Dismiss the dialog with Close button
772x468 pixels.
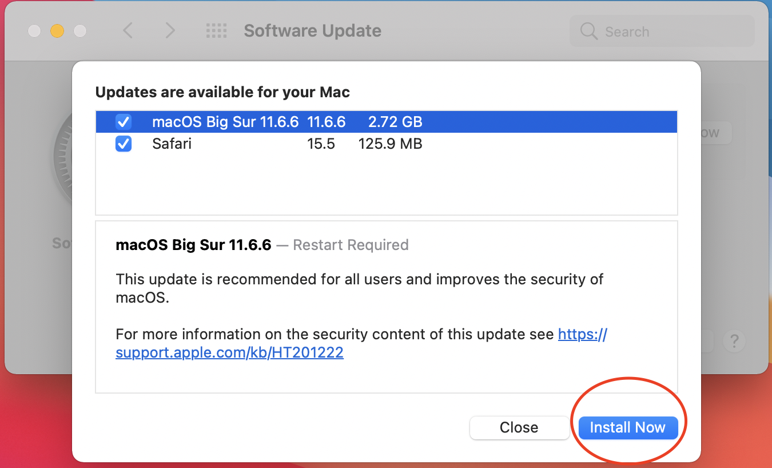pos(519,427)
